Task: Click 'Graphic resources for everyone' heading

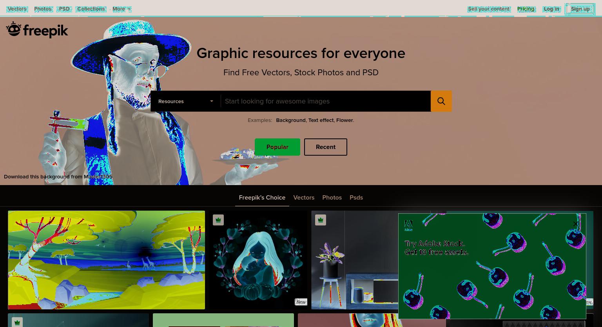Action: (x=301, y=53)
